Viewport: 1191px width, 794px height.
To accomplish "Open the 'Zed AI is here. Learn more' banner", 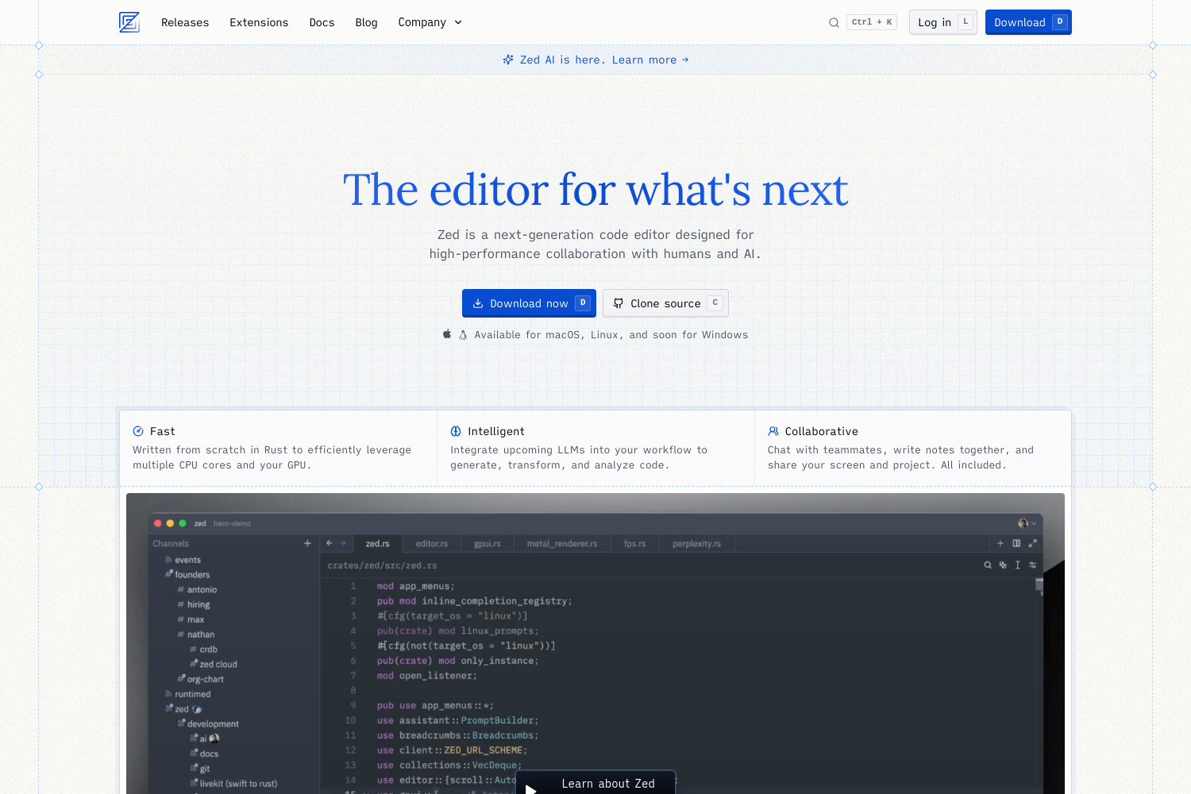I will point(595,60).
